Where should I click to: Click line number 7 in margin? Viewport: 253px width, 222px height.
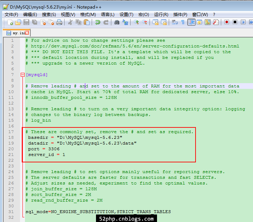click(x=12, y=75)
